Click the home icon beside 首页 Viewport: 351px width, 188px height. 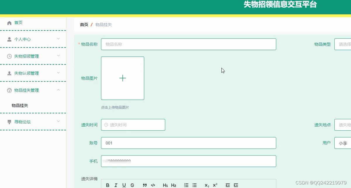coord(9,23)
